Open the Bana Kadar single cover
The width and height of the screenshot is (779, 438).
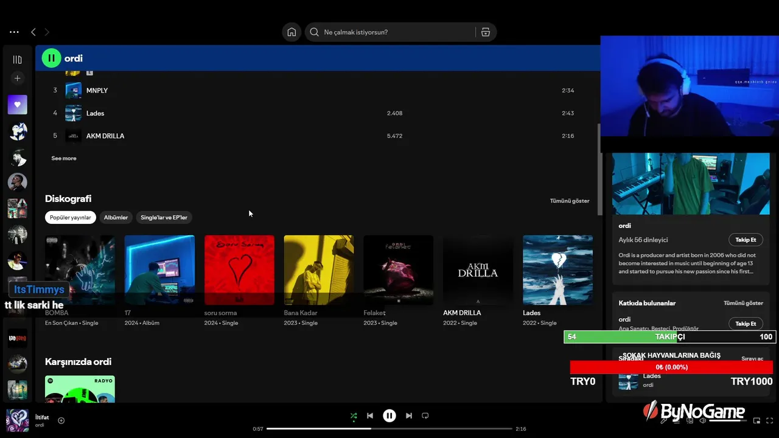(x=319, y=270)
